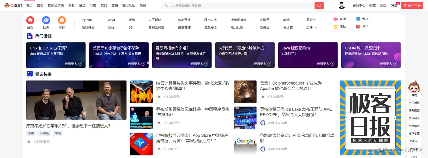
Task: Jump to 热门话题 in side navigation
Action: pos(414,103)
